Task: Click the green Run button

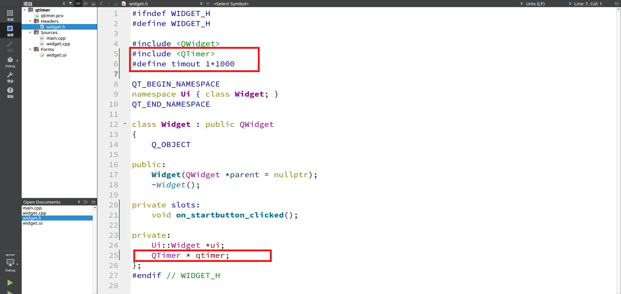Action: tap(10, 283)
